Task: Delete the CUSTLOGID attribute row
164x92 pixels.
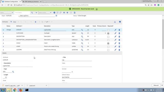Action: (119, 33)
